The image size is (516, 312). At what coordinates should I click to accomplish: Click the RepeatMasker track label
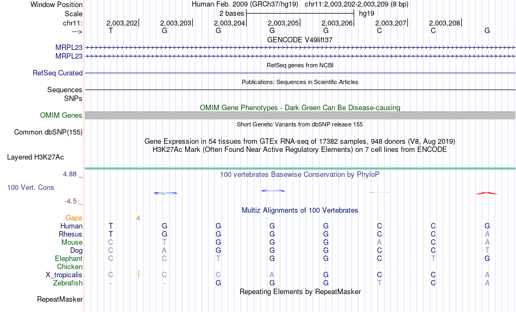coord(60,299)
